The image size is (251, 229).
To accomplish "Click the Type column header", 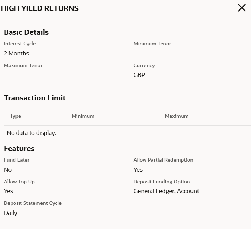I will coord(15,116).
